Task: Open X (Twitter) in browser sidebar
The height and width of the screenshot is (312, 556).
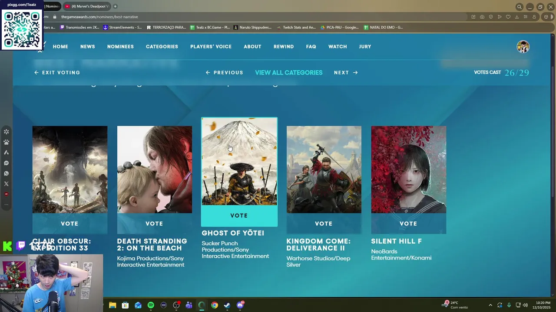Action: [x=6, y=184]
